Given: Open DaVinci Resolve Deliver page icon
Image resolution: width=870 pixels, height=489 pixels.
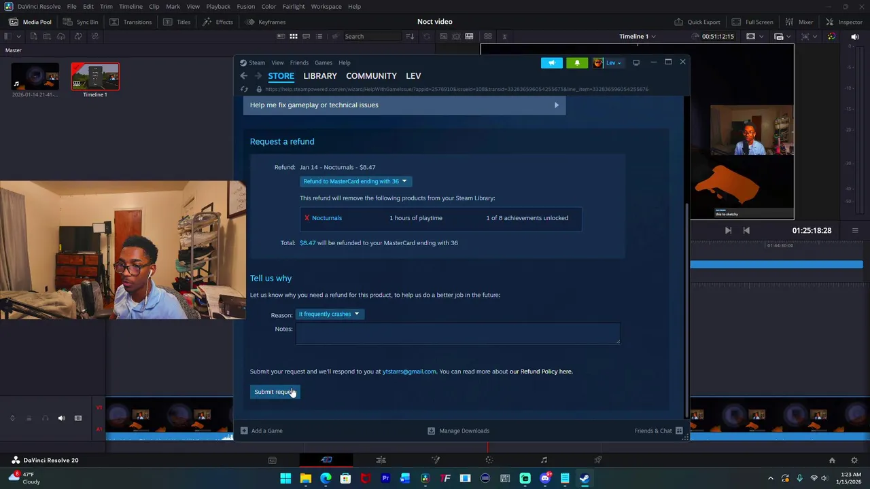Looking at the screenshot, I should (598, 460).
